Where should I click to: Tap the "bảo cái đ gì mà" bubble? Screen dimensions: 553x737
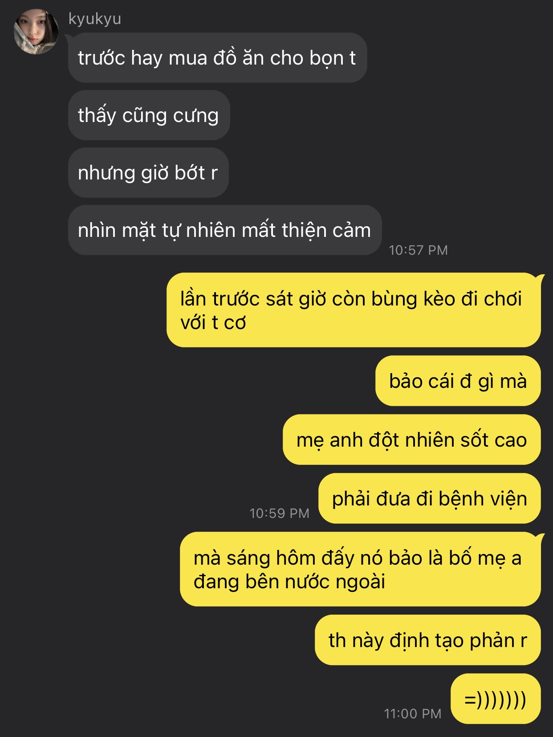click(x=458, y=381)
